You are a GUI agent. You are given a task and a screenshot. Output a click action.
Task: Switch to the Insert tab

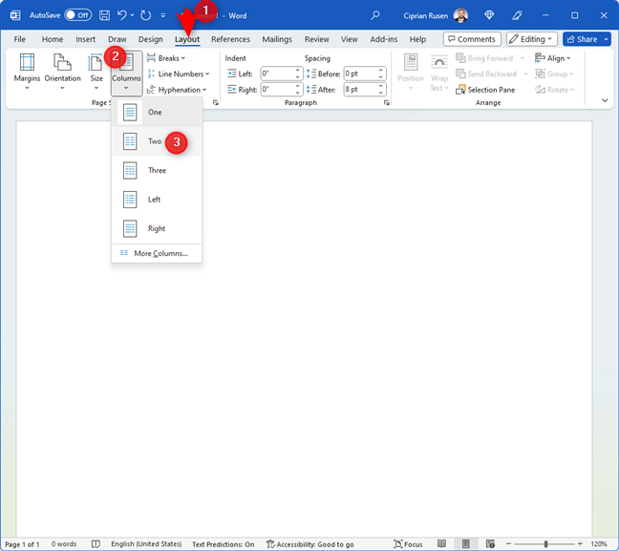[85, 39]
